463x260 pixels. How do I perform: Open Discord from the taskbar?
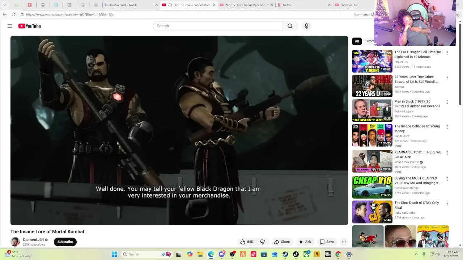click(222, 254)
